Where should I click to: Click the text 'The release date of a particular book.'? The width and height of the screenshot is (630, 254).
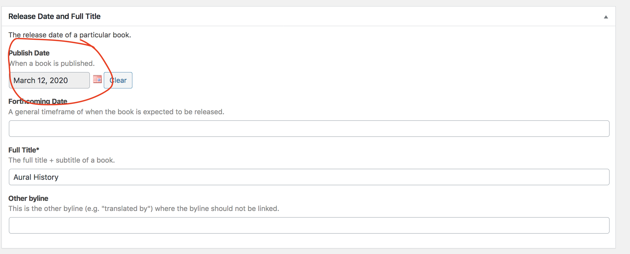70,35
